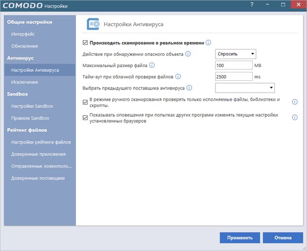Click the 'Тайм-аут при облачной проверке файлов' label
Screen dimensions: 307x251
click(x=128, y=77)
